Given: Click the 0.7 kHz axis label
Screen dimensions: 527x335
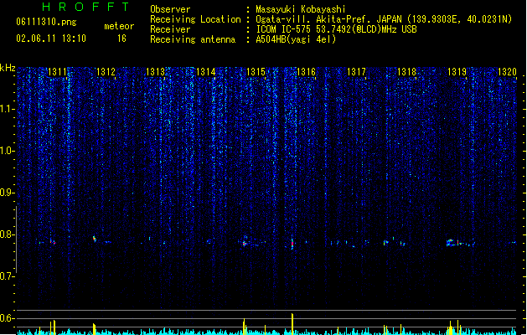Looking at the screenshot, I should coord(7,276).
